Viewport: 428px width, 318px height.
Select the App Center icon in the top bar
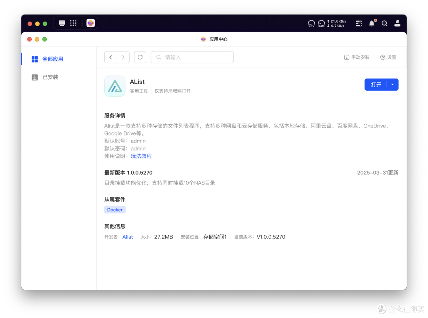(x=91, y=23)
